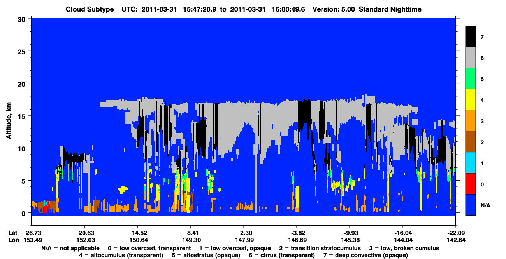Click the cyan swatch labeled 1

click(470, 163)
